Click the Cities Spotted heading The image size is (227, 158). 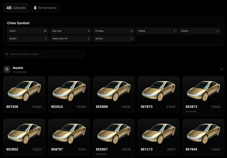(x=18, y=23)
